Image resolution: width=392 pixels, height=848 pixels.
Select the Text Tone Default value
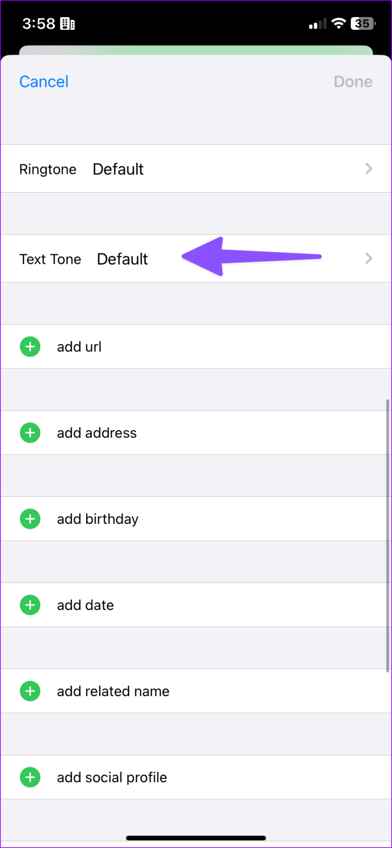[x=123, y=259]
